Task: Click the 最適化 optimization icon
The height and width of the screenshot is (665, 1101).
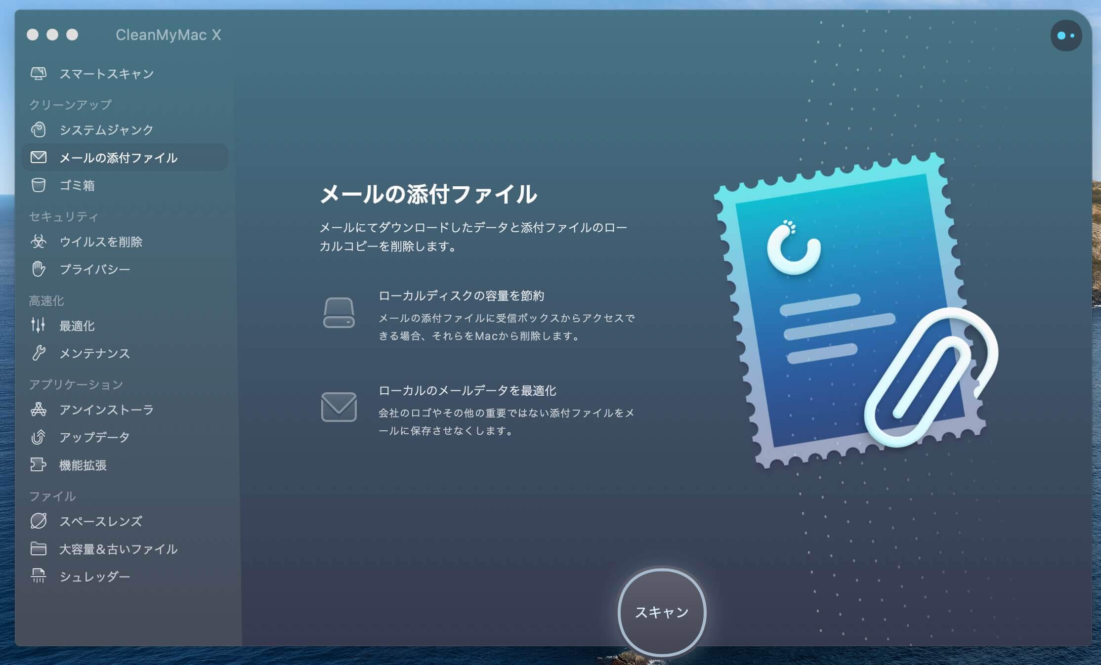Action: pos(40,326)
